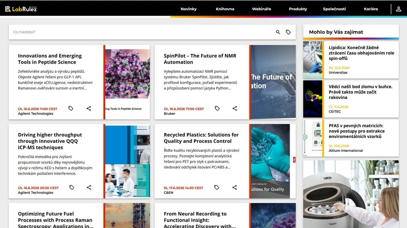Click tag icon on SpinPilot card
Image resolution: width=407 pixels, height=228 pixels.
click(217, 108)
